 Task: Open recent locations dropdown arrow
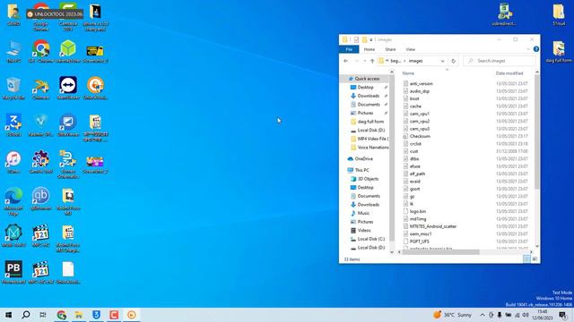365,61
